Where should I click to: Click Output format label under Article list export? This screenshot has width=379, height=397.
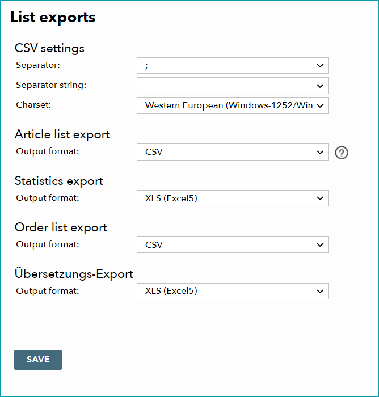pos(48,151)
